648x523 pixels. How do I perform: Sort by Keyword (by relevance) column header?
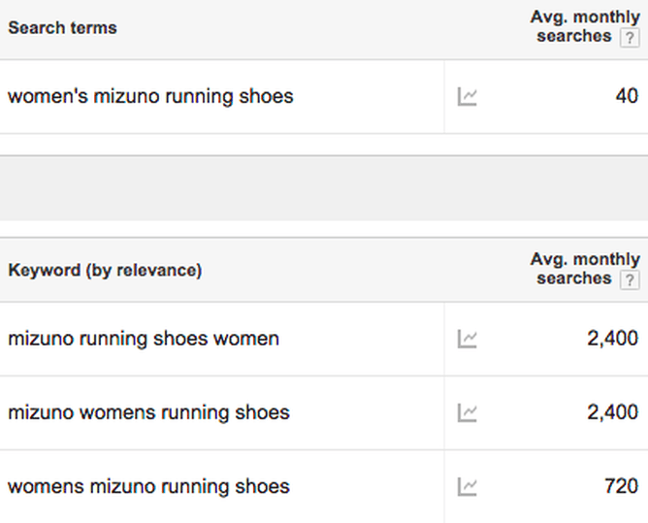[105, 271]
